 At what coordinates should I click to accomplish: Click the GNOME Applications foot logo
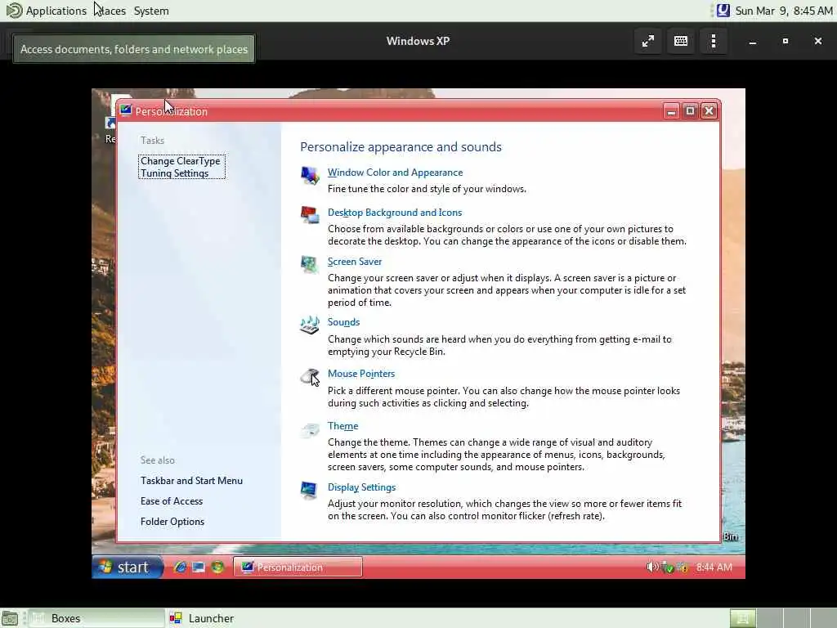click(14, 11)
